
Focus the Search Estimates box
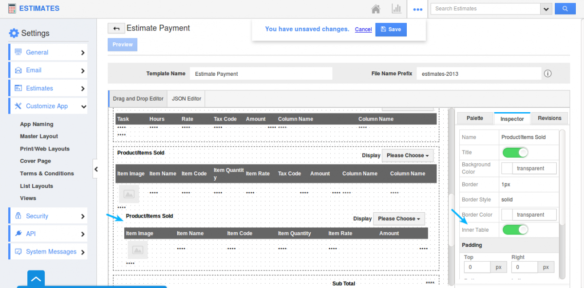[486, 9]
